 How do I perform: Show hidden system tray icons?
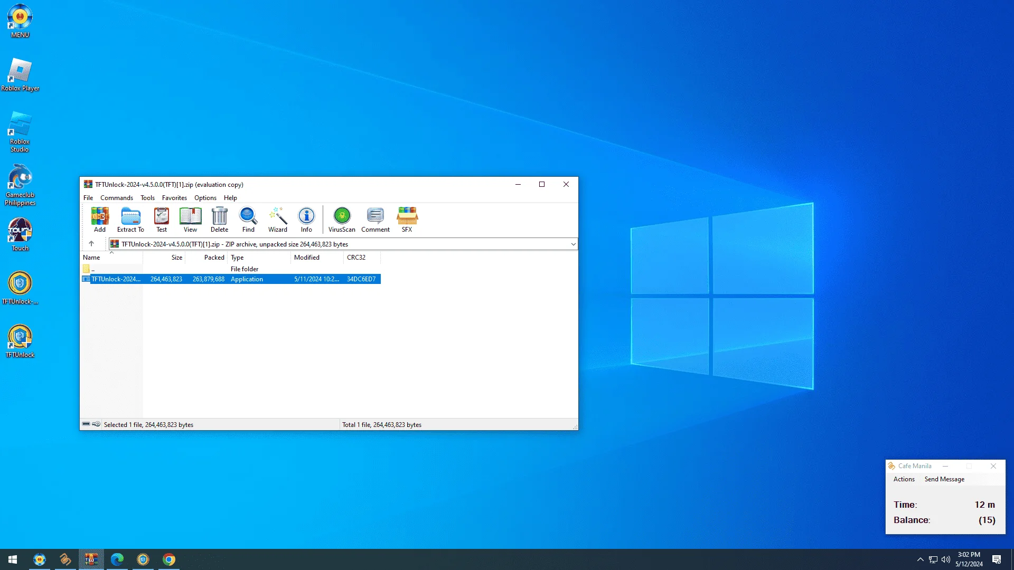(x=921, y=559)
